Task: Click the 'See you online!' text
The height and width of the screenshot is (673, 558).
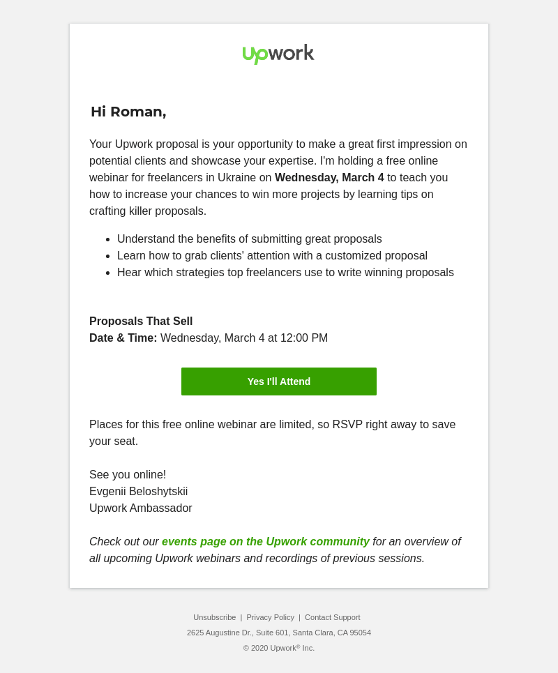Action: pyautogui.click(x=128, y=474)
